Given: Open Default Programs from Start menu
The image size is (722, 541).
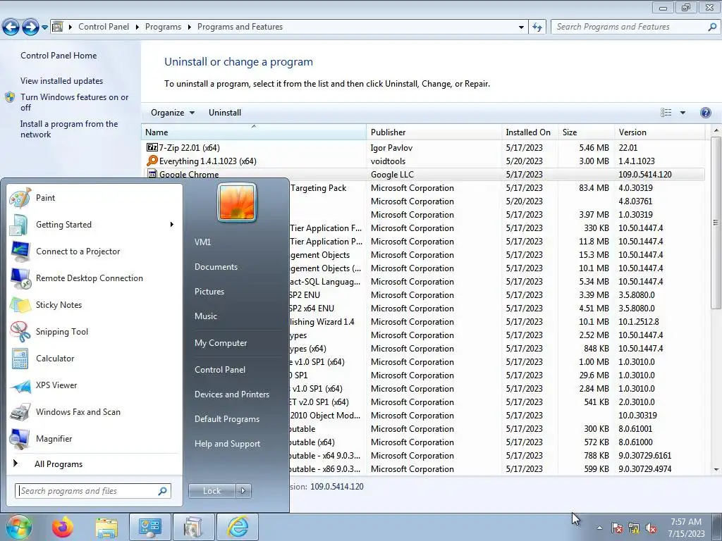Looking at the screenshot, I should pyautogui.click(x=226, y=419).
